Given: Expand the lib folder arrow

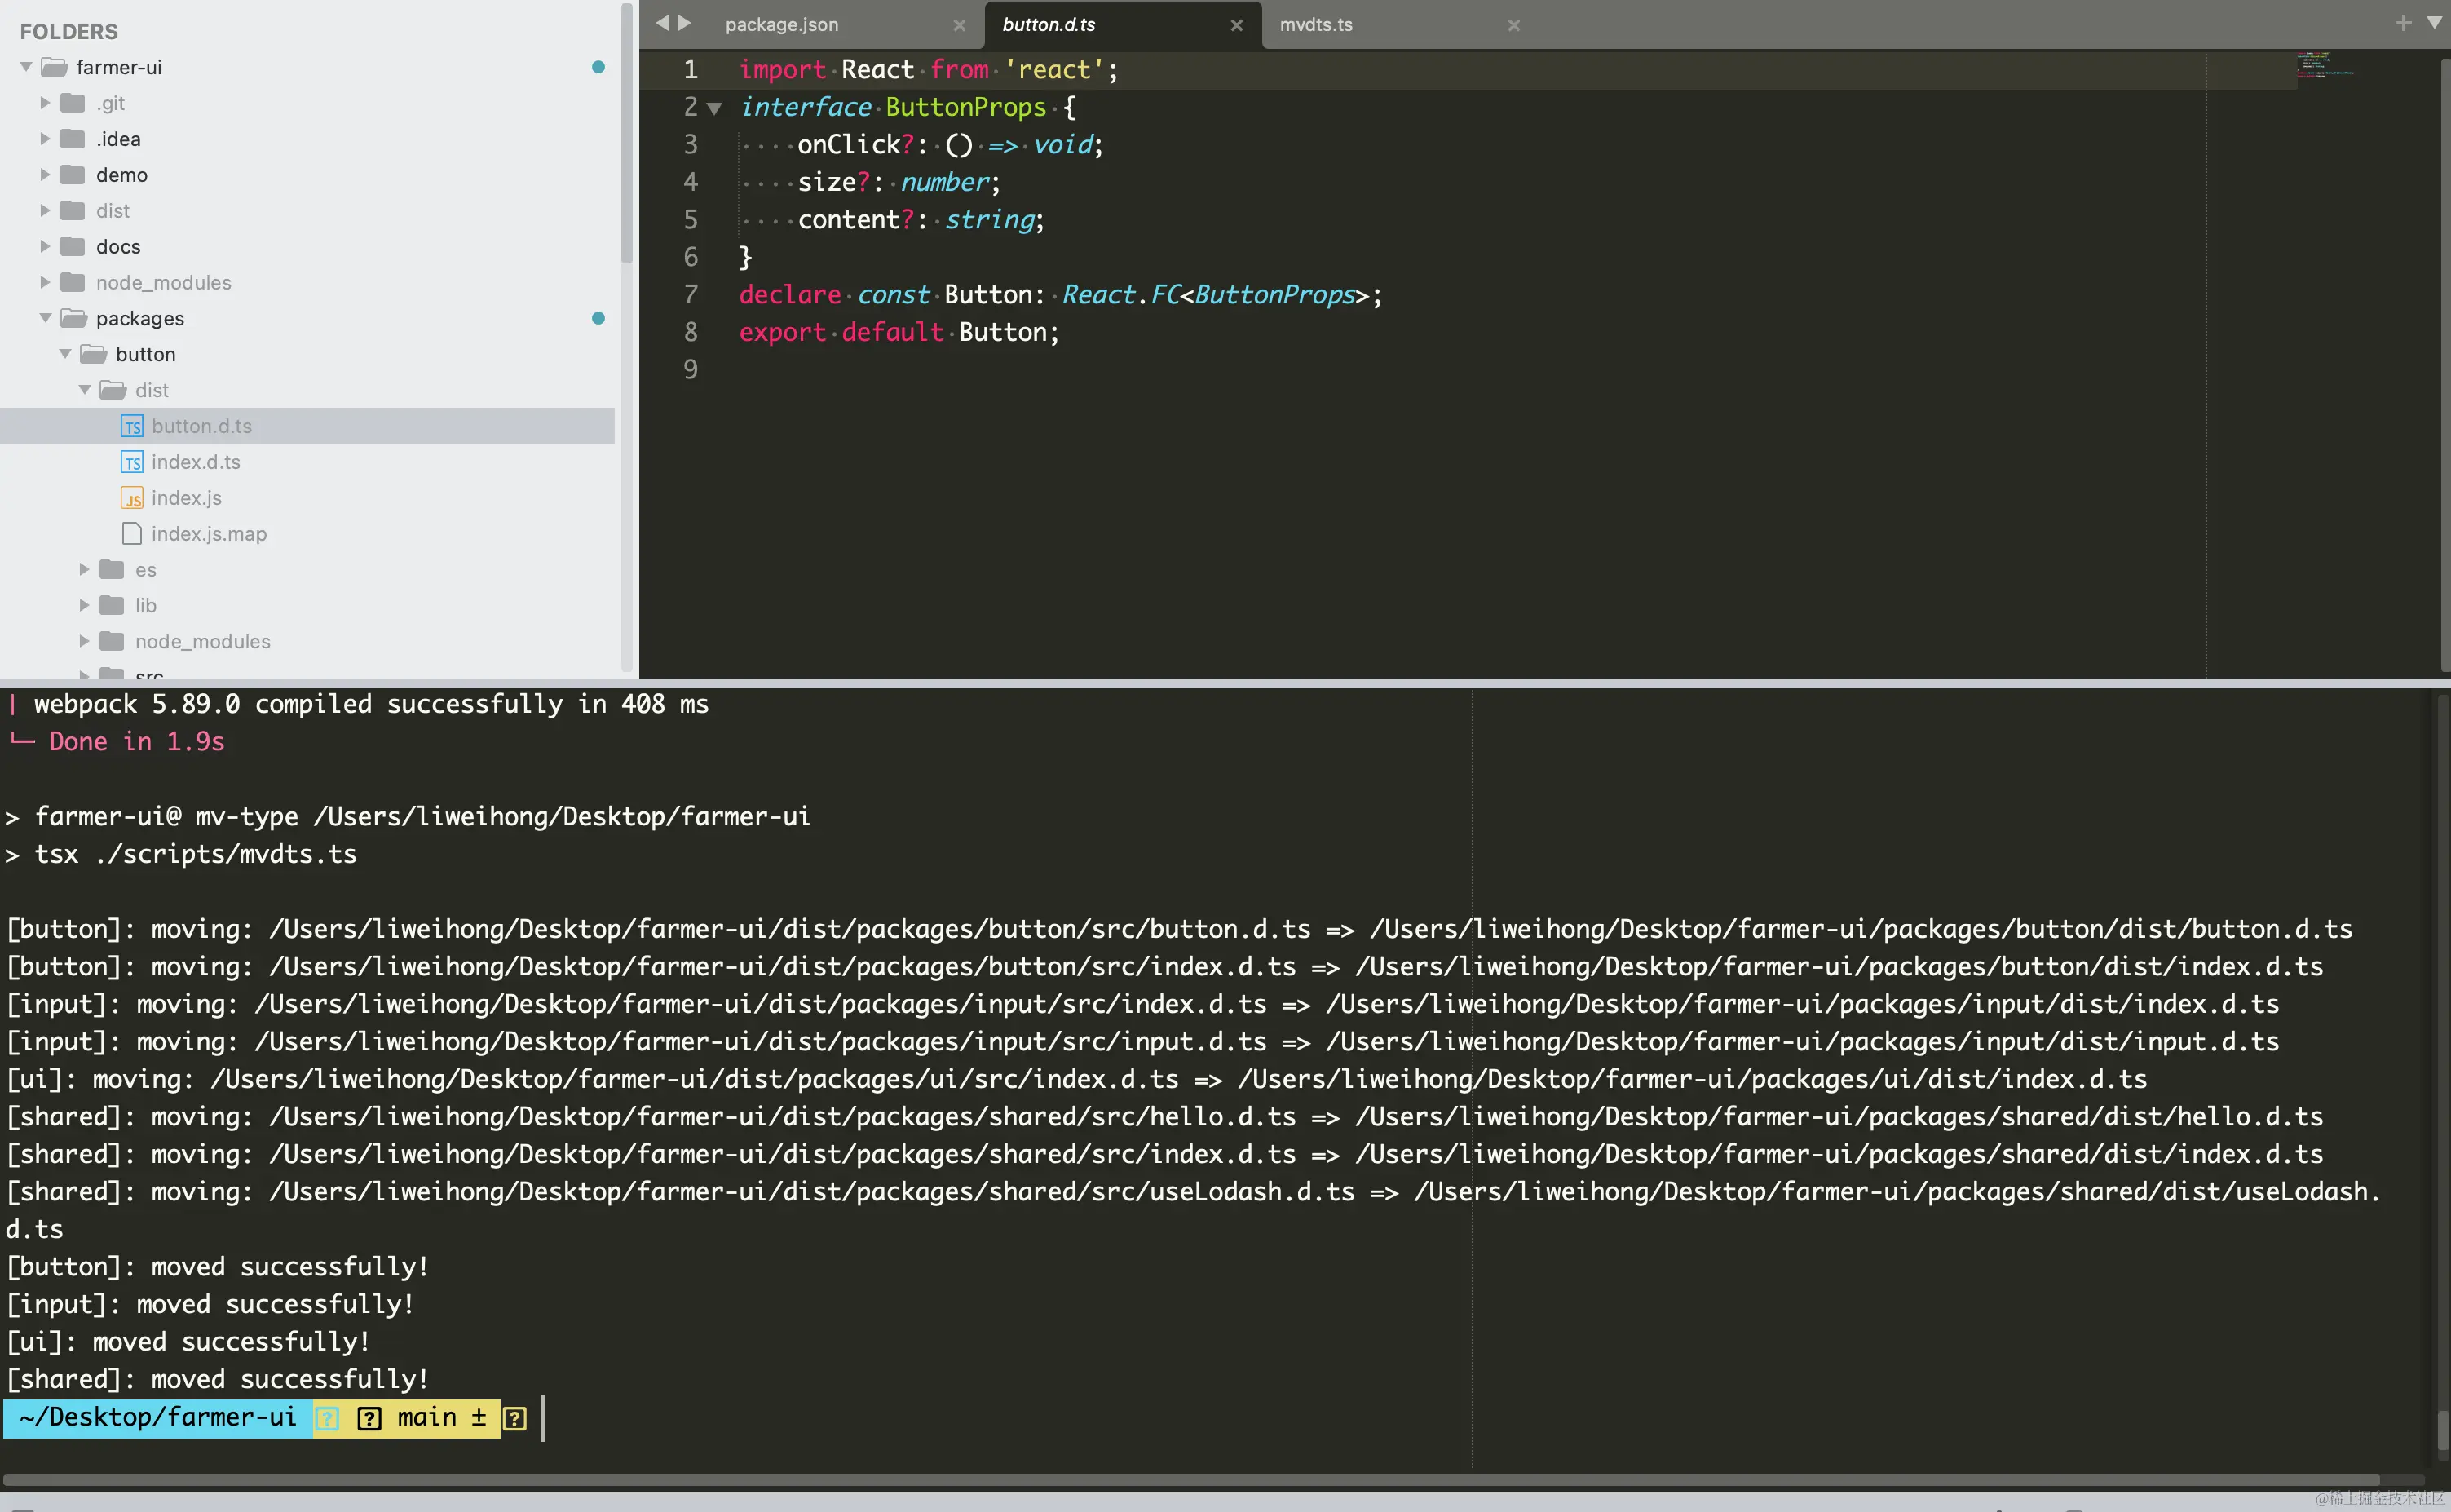Looking at the screenshot, I should point(85,606).
